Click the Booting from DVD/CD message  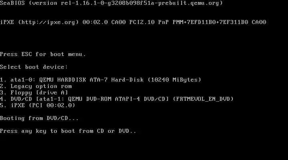39,118
